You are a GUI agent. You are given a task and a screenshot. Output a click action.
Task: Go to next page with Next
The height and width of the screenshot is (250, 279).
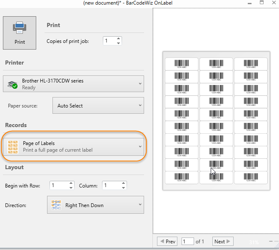(223, 241)
